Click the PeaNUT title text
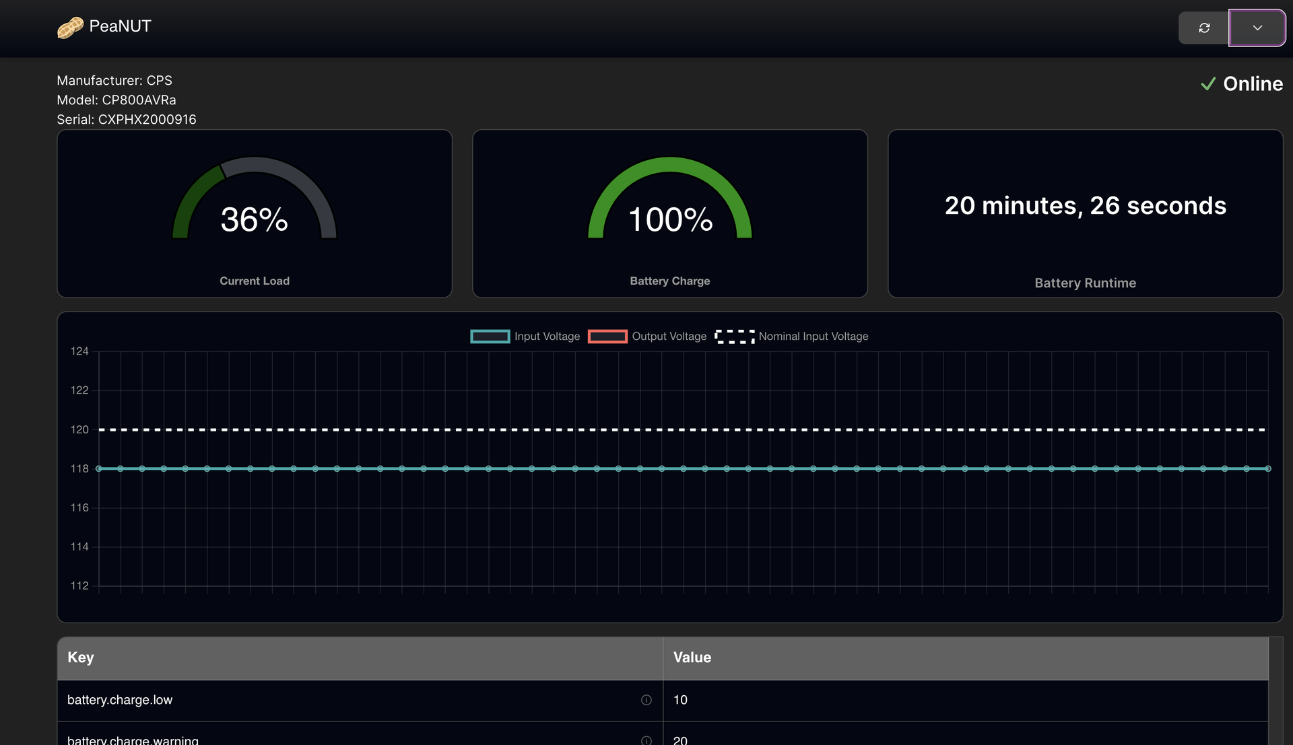 (x=120, y=26)
